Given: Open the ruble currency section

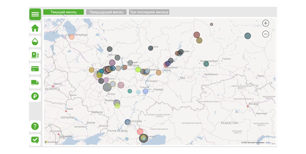Looking at the screenshot, I should [x=35, y=96].
